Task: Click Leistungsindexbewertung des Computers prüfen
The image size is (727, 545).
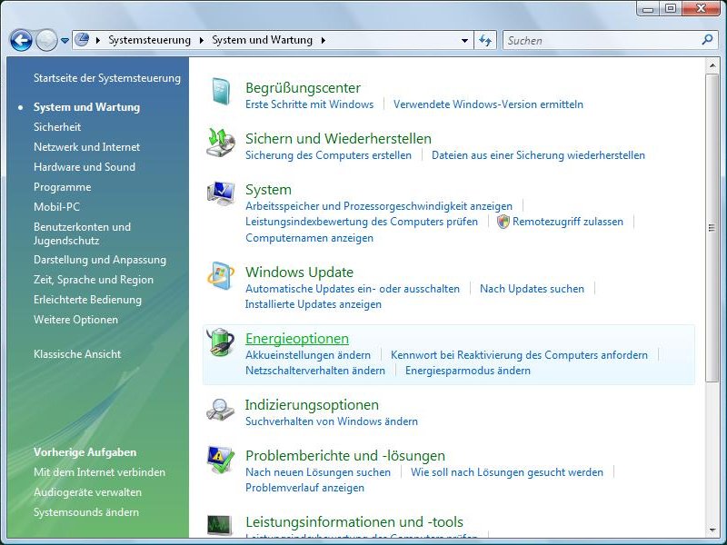Action: click(x=362, y=222)
